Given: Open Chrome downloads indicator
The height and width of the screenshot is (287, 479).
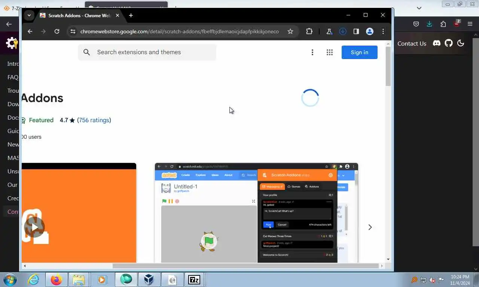Looking at the screenshot, I should 342,31.
